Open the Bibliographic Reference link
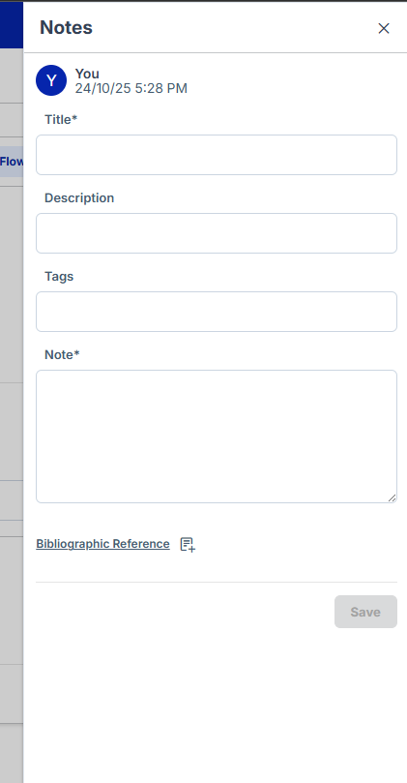The height and width of the screenshot is (783, 407). click(x=102, y=544)
